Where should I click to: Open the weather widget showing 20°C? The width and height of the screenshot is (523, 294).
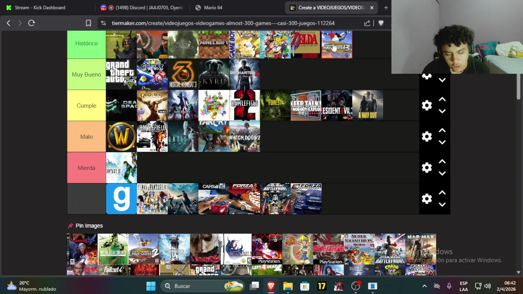[31, 286]
